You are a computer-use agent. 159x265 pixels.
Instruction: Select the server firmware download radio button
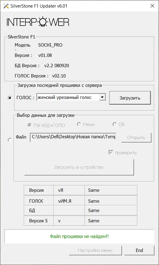(x=10, y=98)
